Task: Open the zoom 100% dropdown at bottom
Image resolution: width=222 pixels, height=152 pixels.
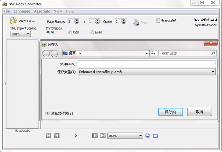Action: [125, 136]
